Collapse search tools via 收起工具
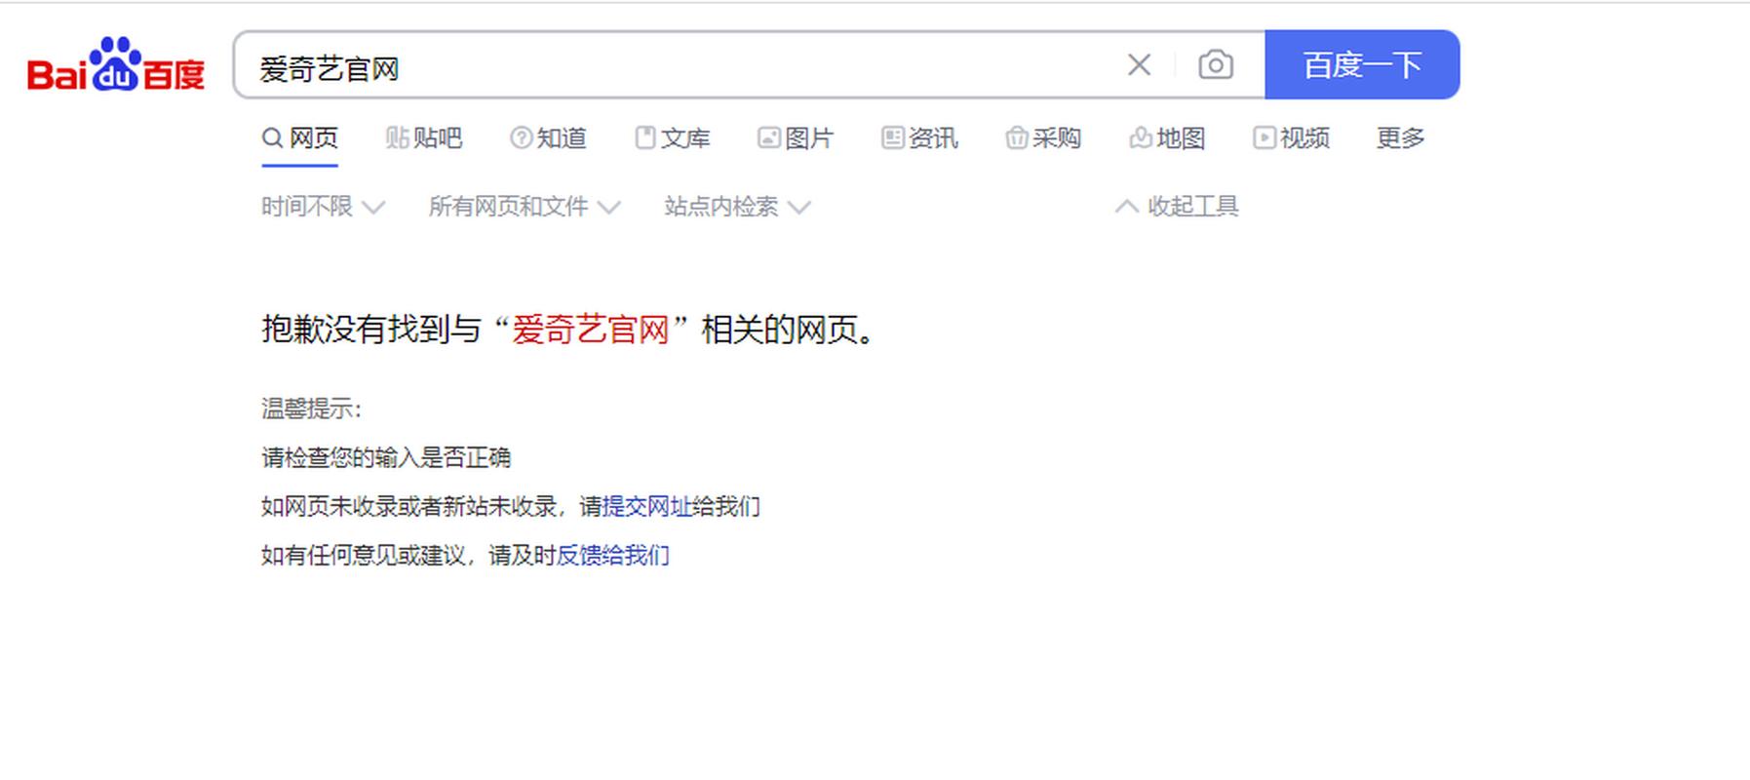The image size is (1750, 780). [1177, 207]
